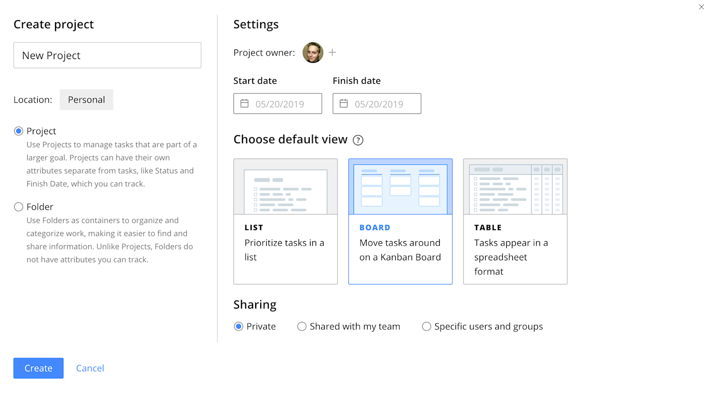
Task: Click the Cancel link
Action: [90, 368]
